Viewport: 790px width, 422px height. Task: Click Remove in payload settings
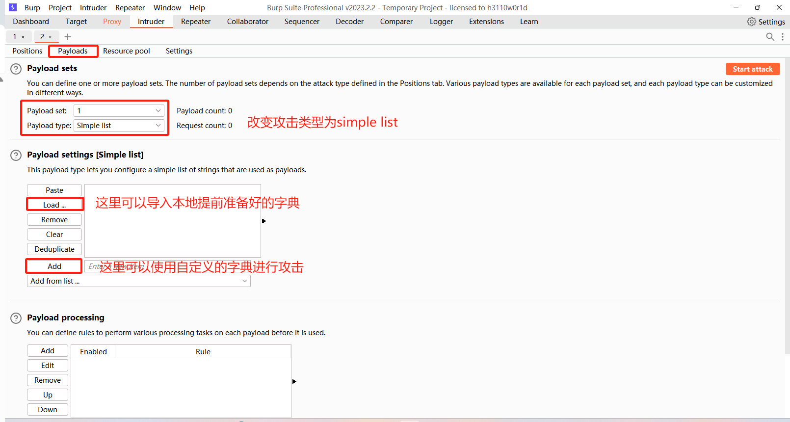click(54, 220)
